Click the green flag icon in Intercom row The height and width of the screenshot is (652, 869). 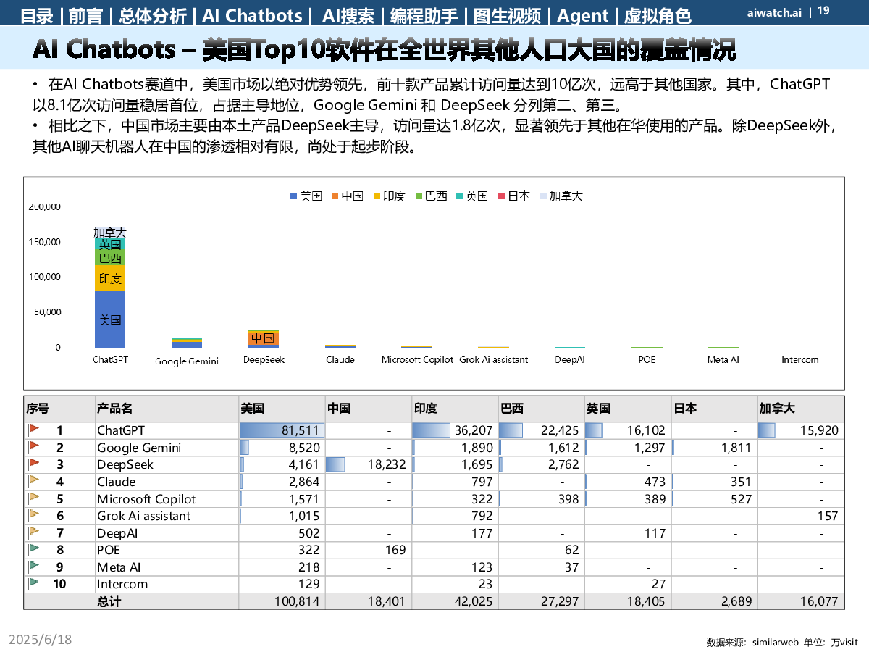33,583
